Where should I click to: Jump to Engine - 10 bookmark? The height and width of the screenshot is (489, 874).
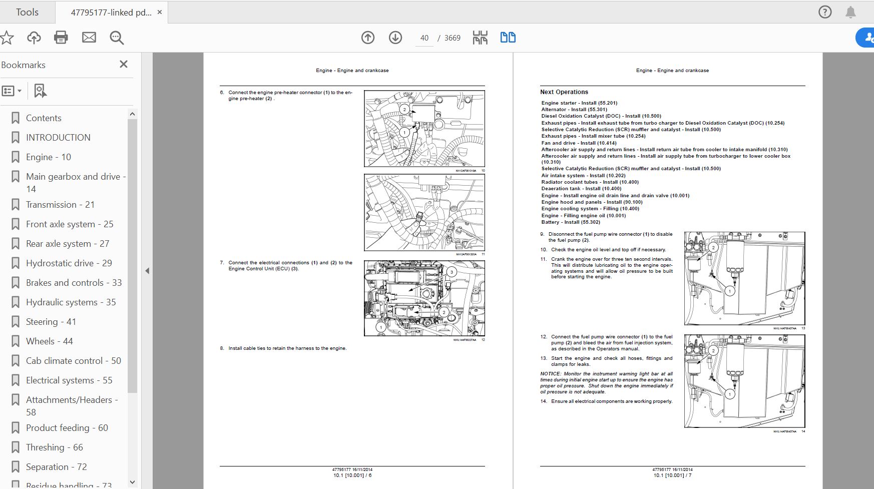tap(49, 157)
